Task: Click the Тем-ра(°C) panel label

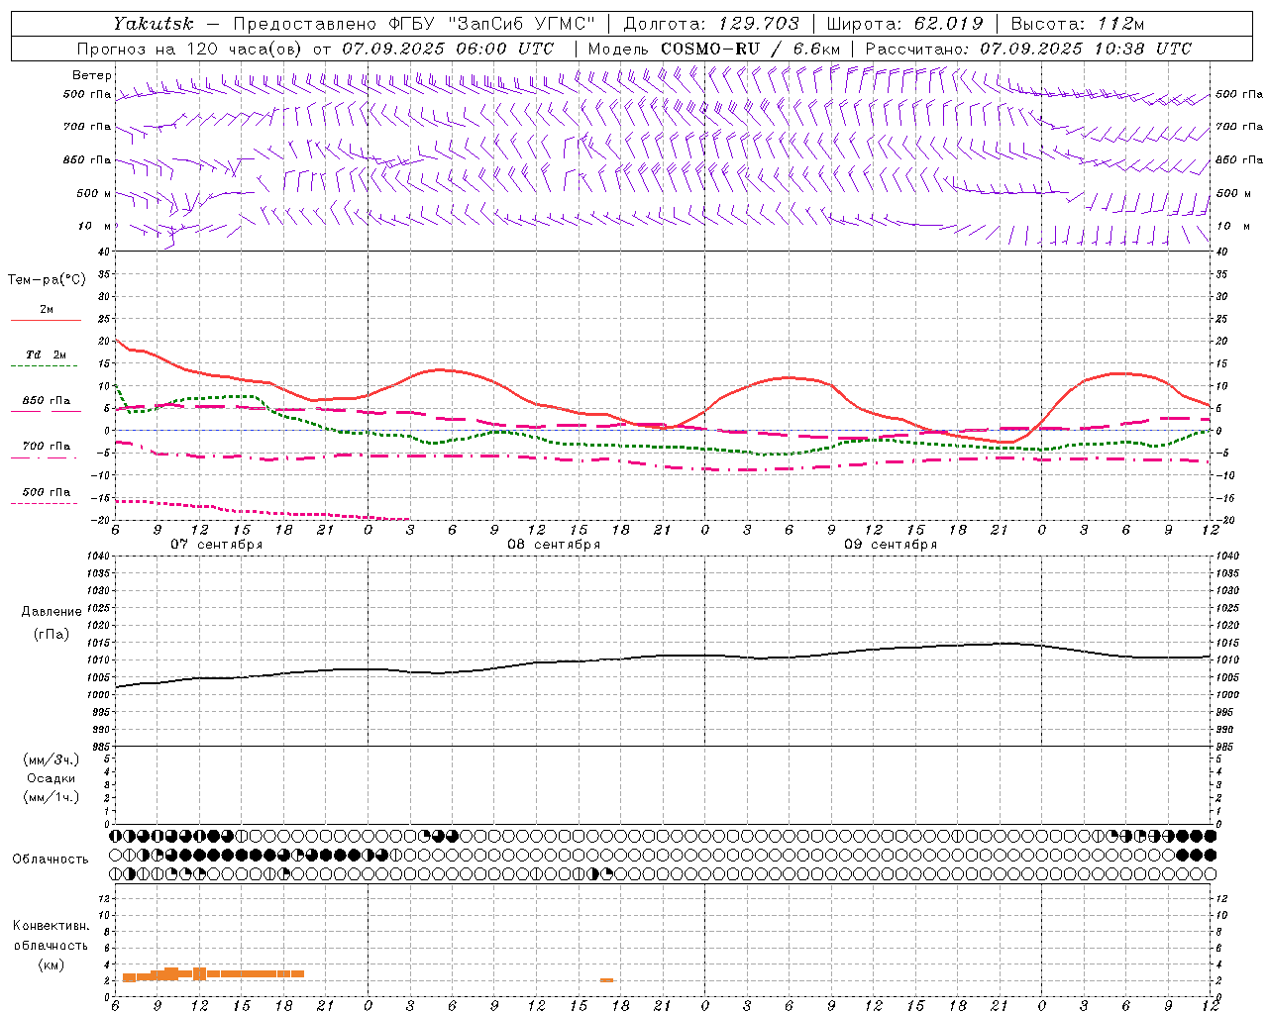Action: click(47, 280)
